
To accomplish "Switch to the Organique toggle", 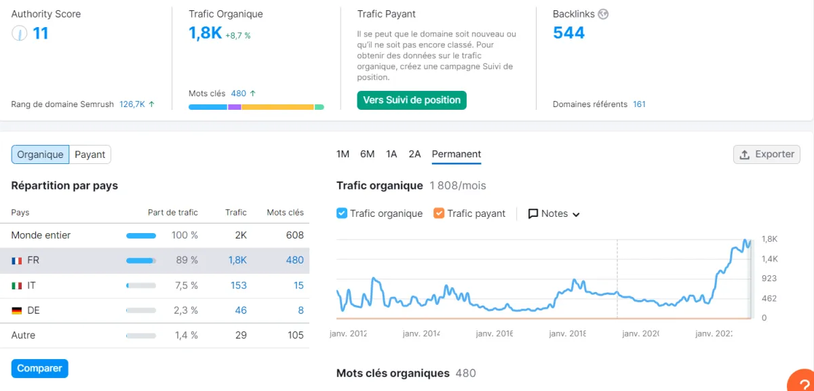I will tap(40, 155).
